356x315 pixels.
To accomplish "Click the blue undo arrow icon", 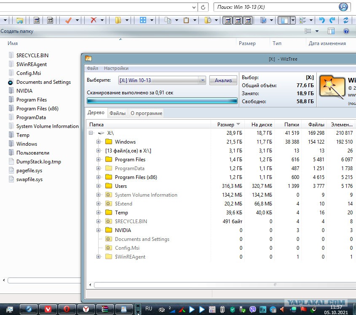I will (x=322, y=21).
